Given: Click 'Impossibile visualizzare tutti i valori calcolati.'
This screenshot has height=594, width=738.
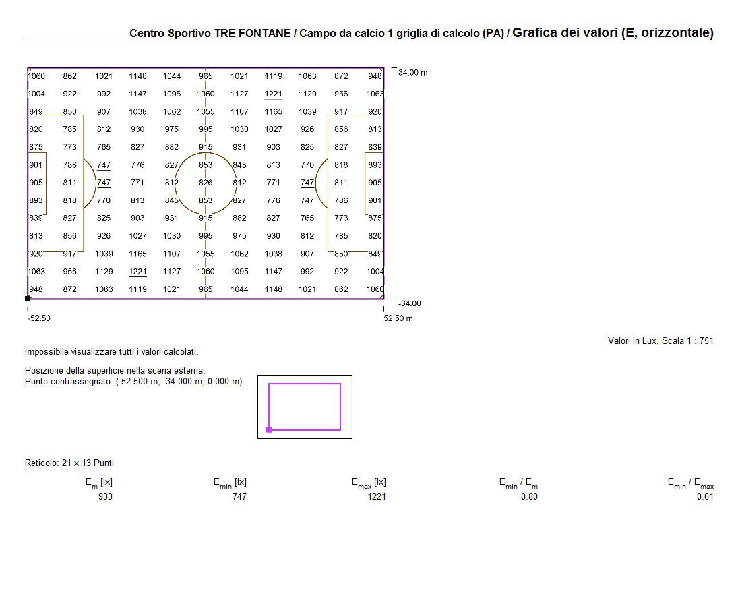Looking at the screenshot, I should (x=112, y=351).
